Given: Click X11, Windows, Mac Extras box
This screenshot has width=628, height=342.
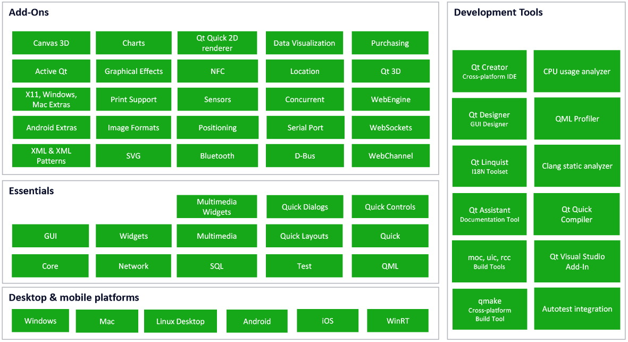Looking at the screenshot, I should 51,99.
